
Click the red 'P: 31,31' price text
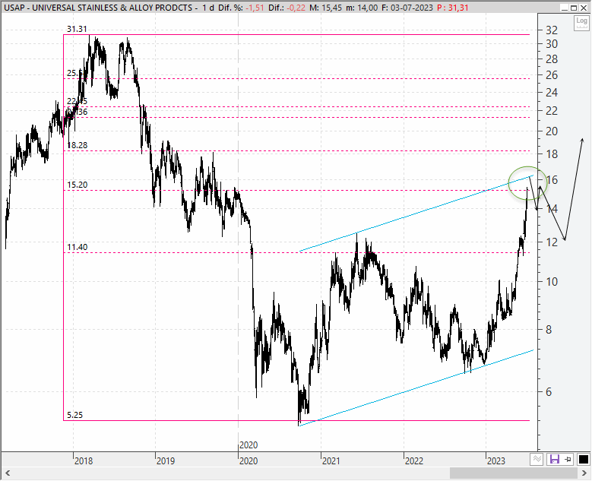[453, 8]
